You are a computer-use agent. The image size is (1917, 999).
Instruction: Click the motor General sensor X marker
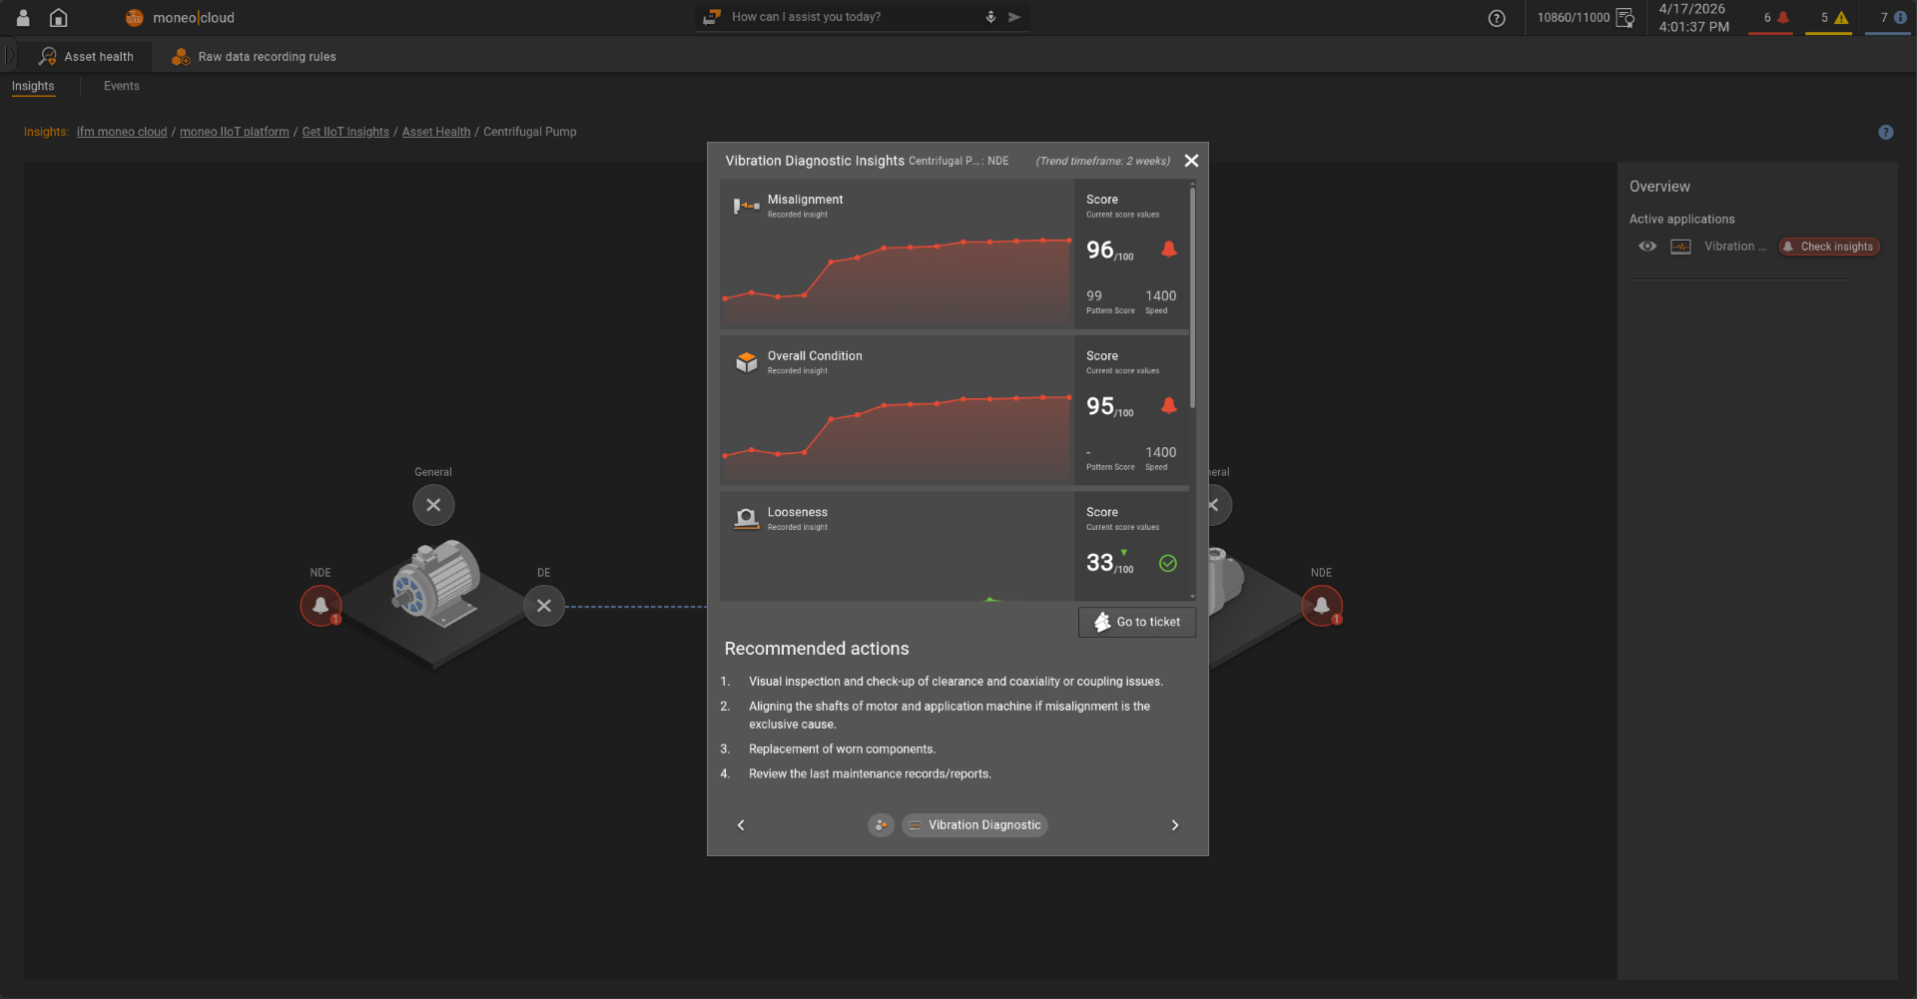(433, 505)
